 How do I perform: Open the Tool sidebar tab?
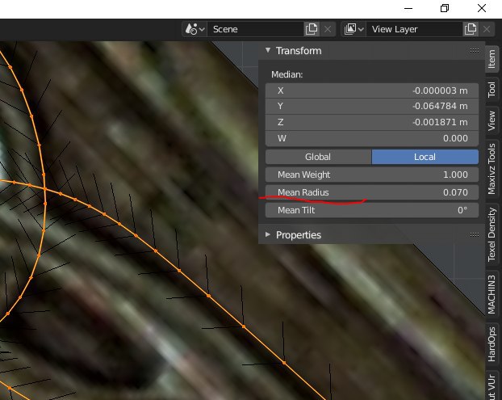(x=492, y=90)
